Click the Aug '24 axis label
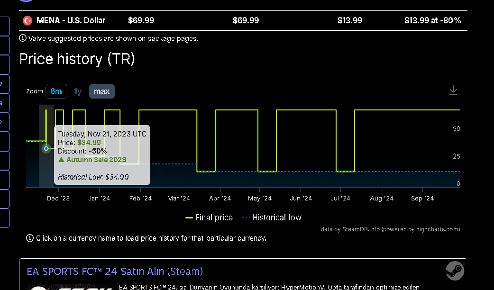494x290 pixels. [x=382, y=199]
